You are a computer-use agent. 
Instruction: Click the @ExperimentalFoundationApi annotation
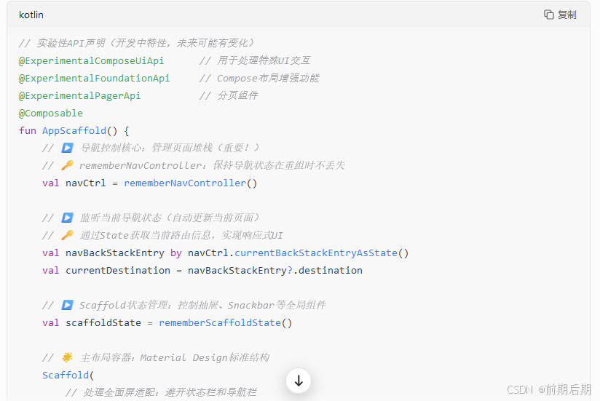[x=94, y=79]
